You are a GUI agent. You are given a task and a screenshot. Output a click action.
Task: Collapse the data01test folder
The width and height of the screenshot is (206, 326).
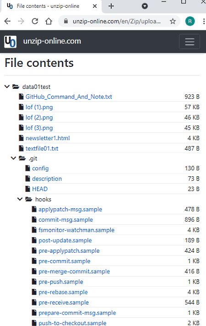click(7, 87)
